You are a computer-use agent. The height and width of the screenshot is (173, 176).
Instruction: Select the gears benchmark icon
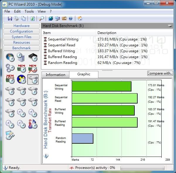tap(10, 68)
